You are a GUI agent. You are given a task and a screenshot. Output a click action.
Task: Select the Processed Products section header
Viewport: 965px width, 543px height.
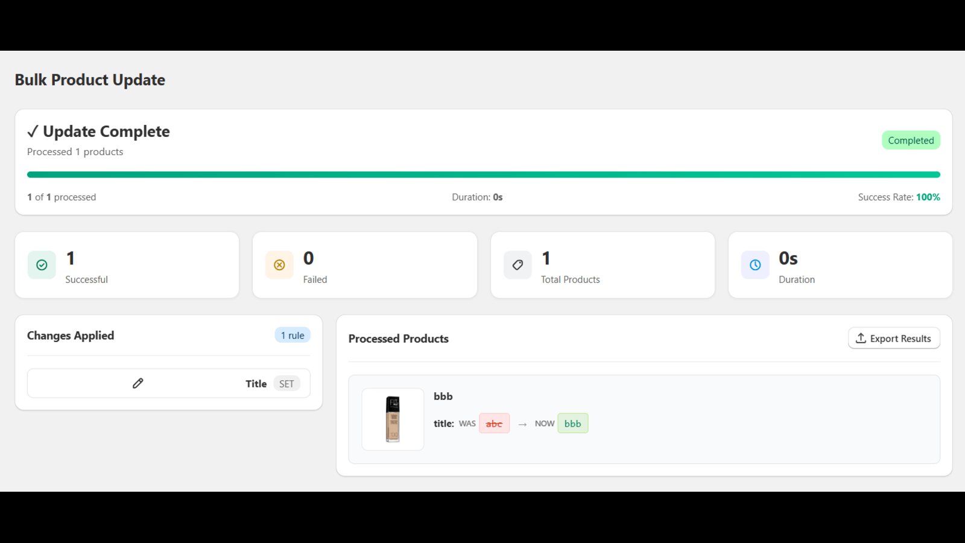[399, 338]
